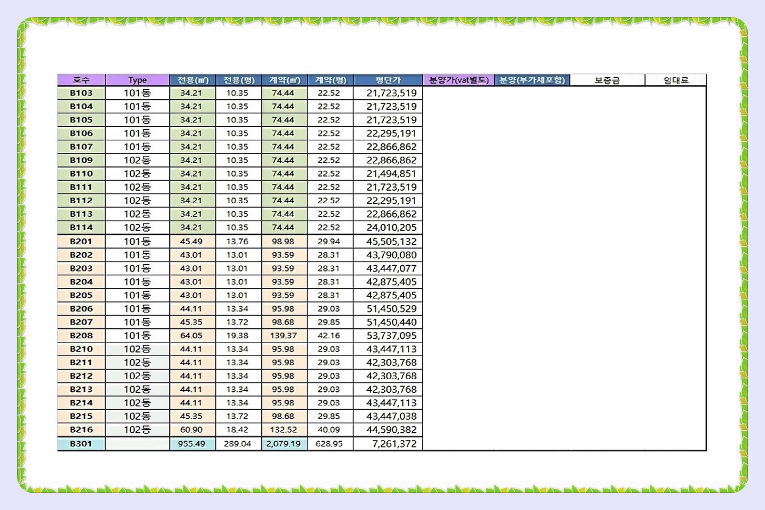This screenshot has height=510, width=765.
Task: Click unit cell B215
Action: pyautogui.click(x=81, y=416)
